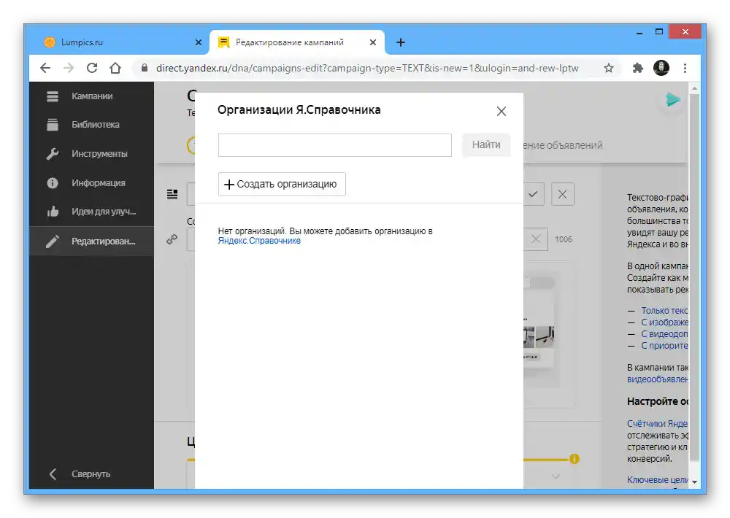The height and width of the screenshot is (518, 730).
Task: Bookmark this page with the star
Action: click(x=609, y=69)
